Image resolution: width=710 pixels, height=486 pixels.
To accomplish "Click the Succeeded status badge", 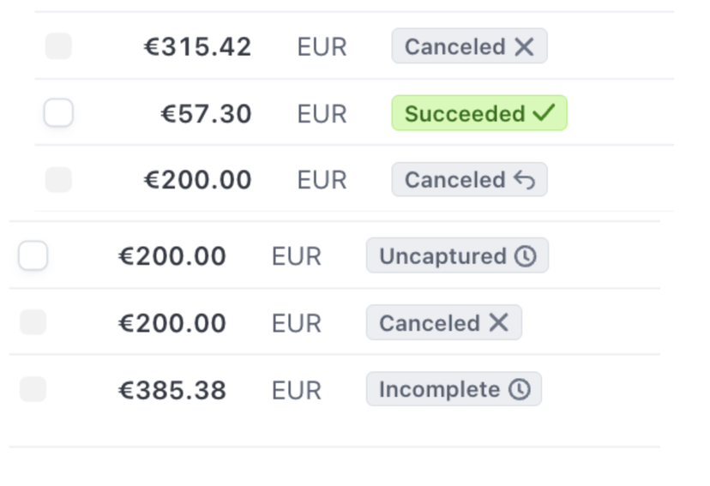I will click(478, 113).
